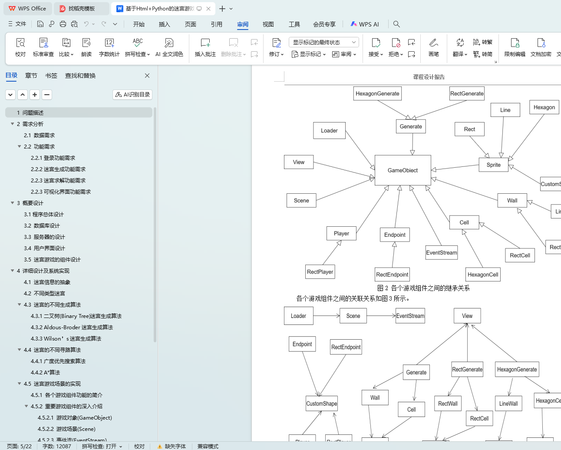Switch to the 工具 ribbon tab
Screen dimensions: 561x450
click(294, 24)
